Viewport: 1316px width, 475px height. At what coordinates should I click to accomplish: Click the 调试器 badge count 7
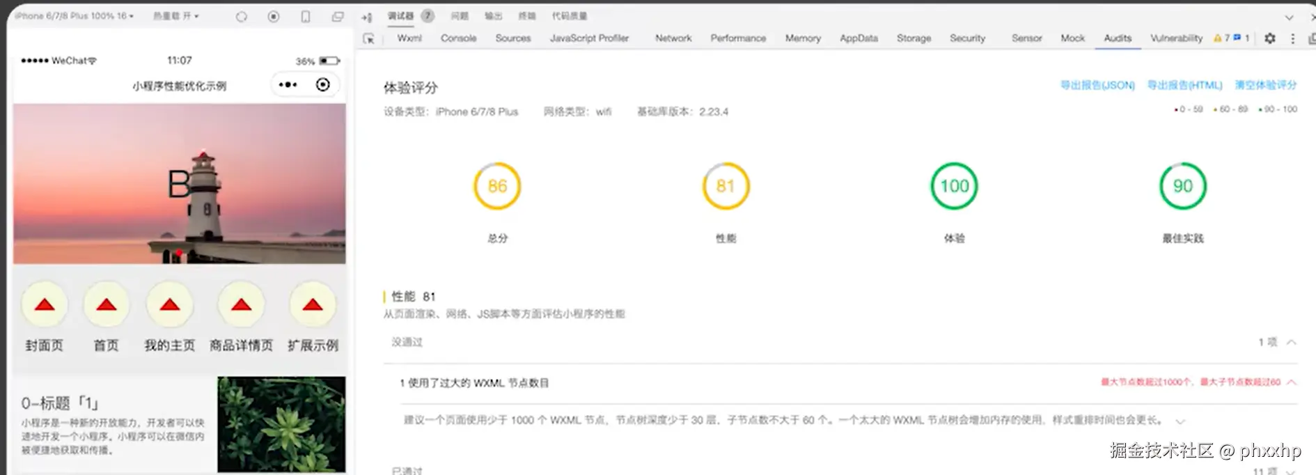(x=428, y=16)
